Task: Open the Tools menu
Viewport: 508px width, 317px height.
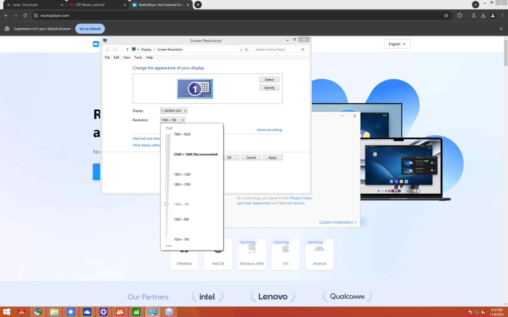Action: [x=138, y=57]
